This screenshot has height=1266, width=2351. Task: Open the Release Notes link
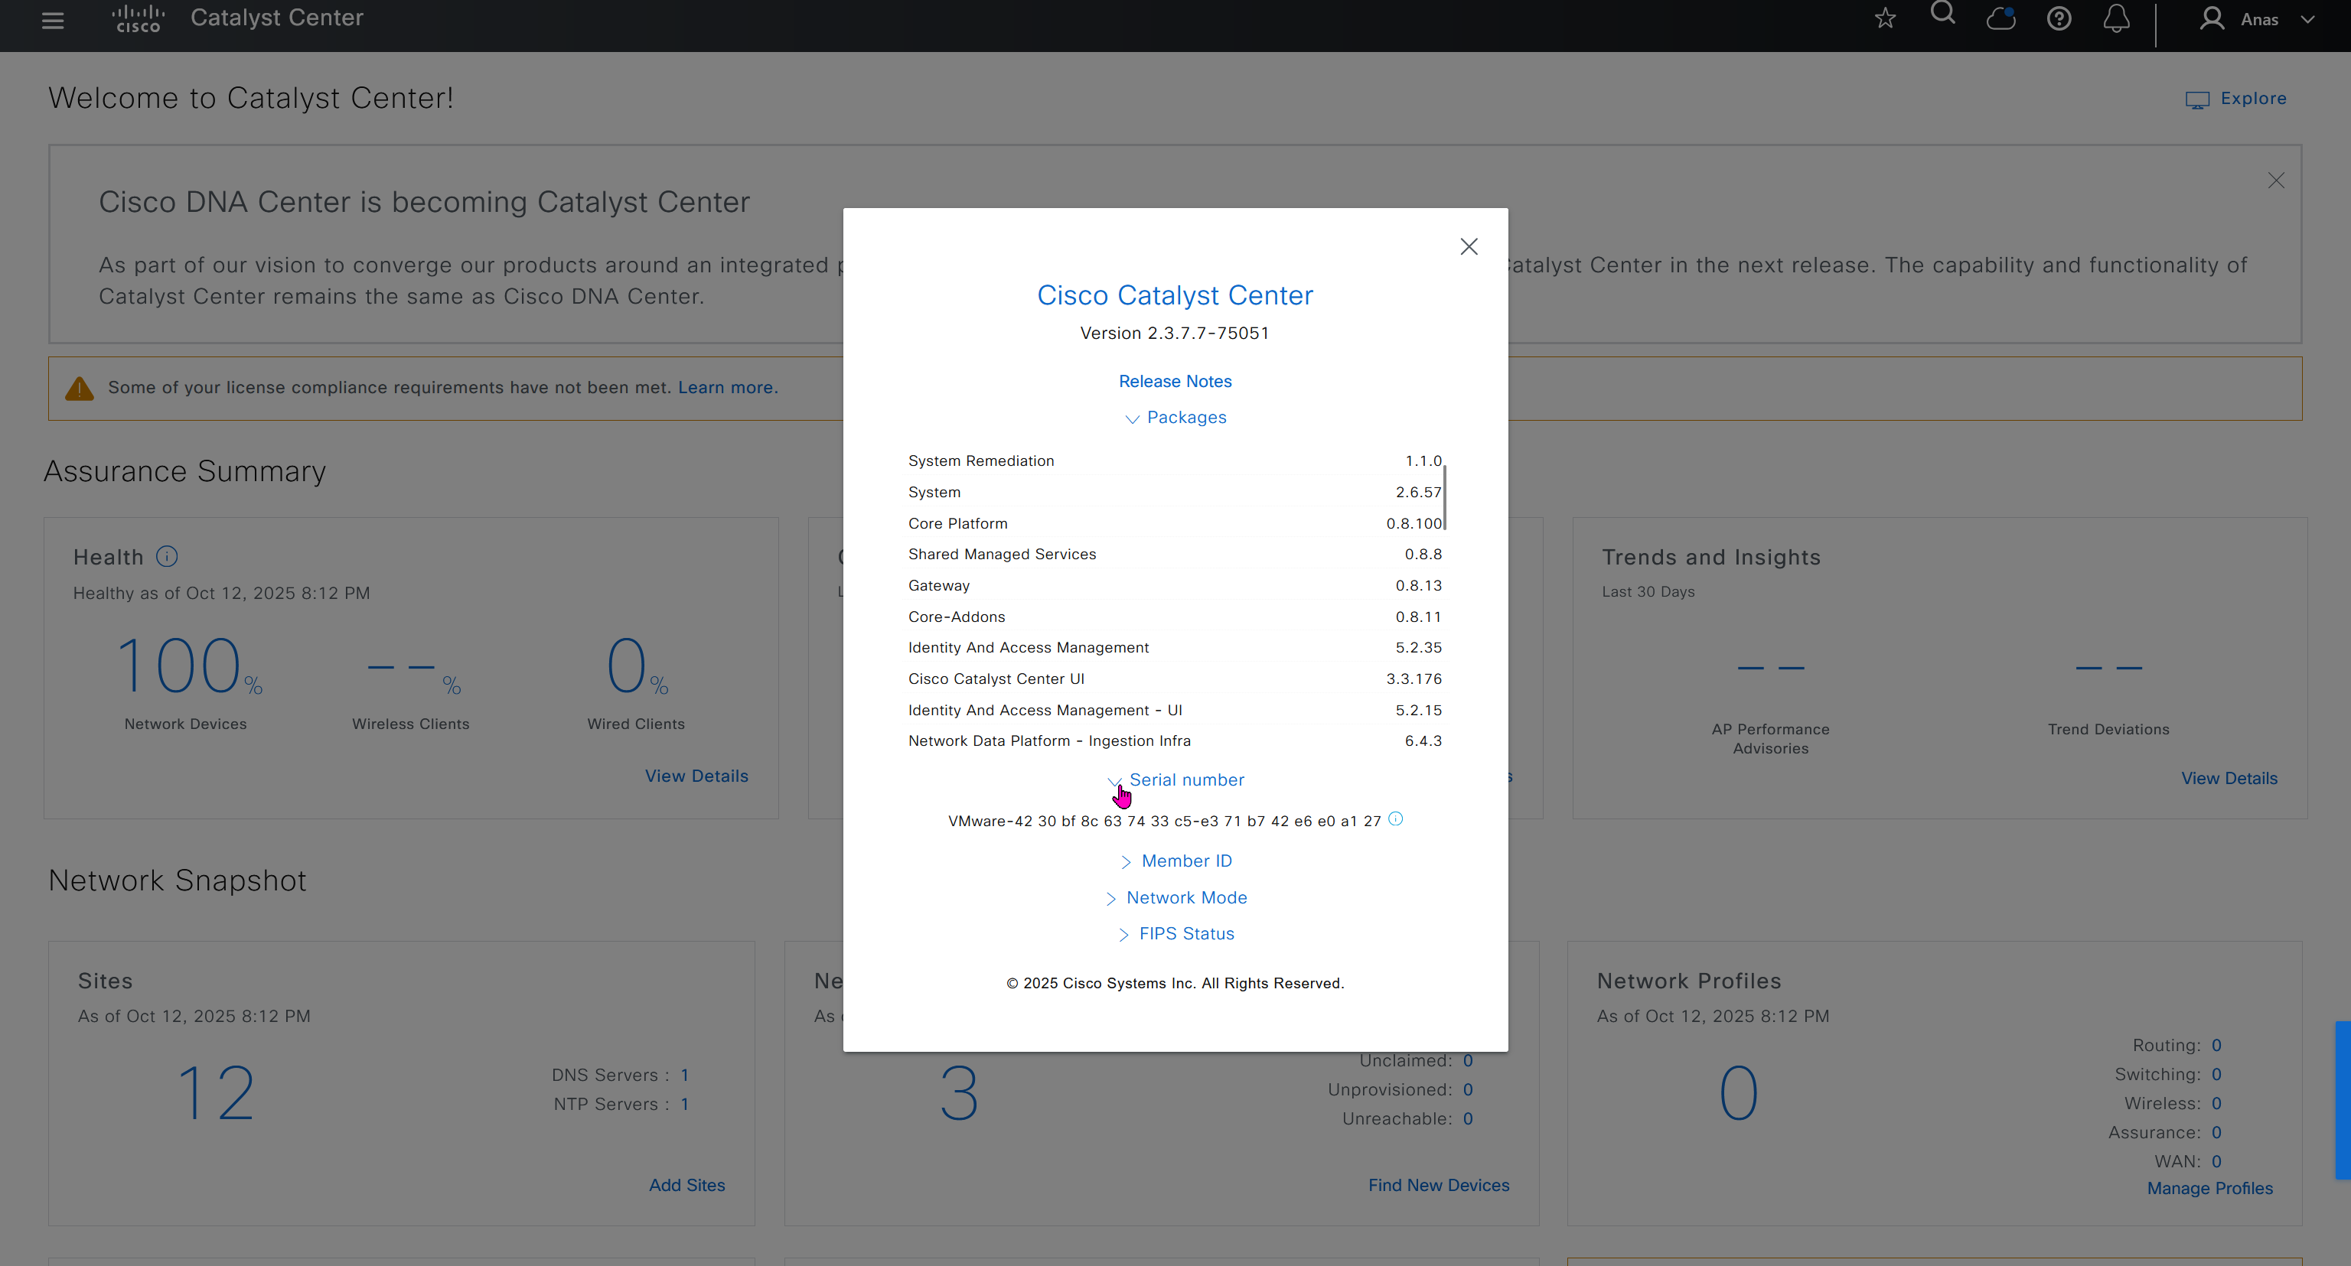[1175, 381]
